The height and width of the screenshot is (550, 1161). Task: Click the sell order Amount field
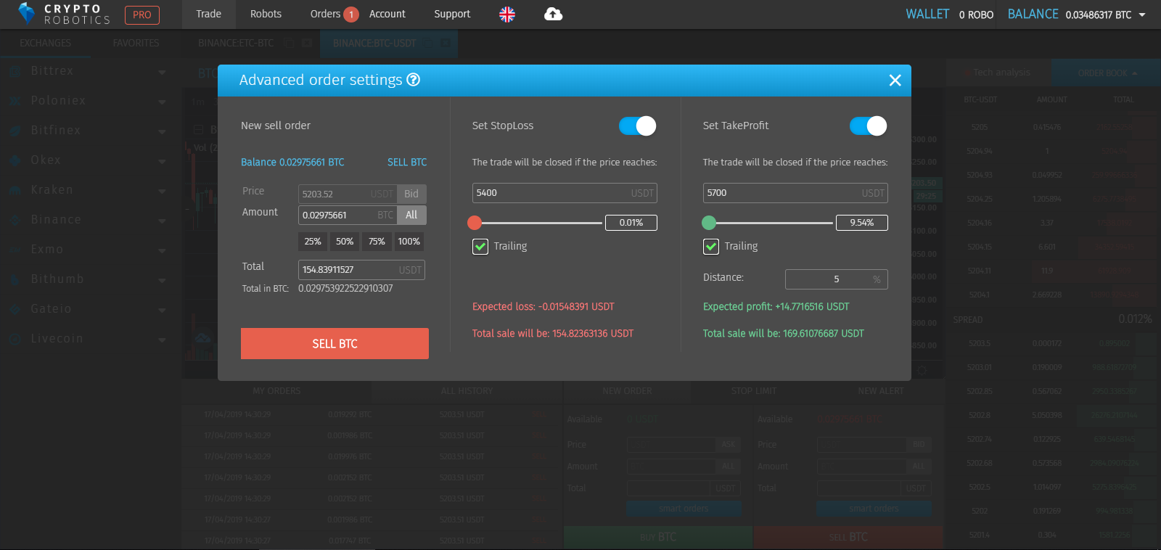point(348,215)
